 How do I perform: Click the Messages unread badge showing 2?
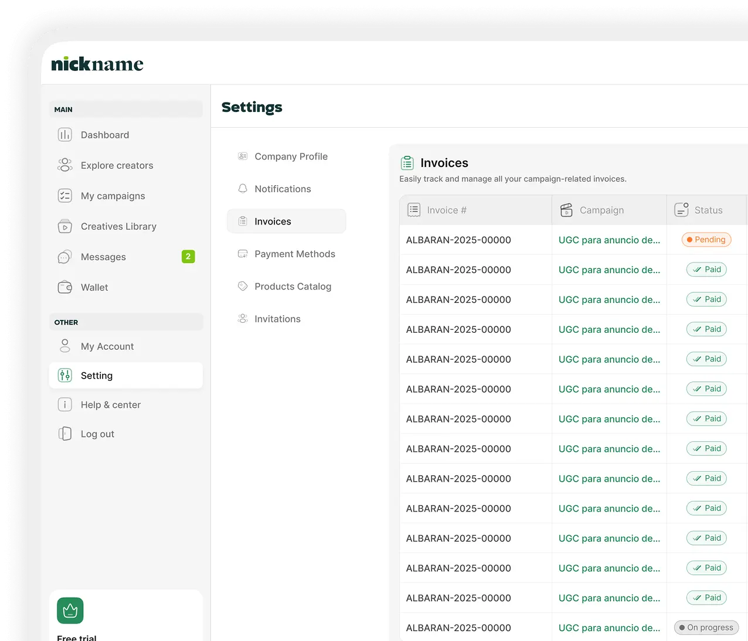(x=188, y=257)
